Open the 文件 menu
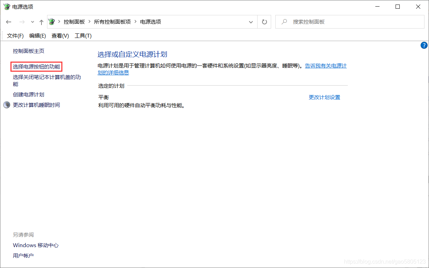This screenshot has width=429, height=268. click(15, 36)
